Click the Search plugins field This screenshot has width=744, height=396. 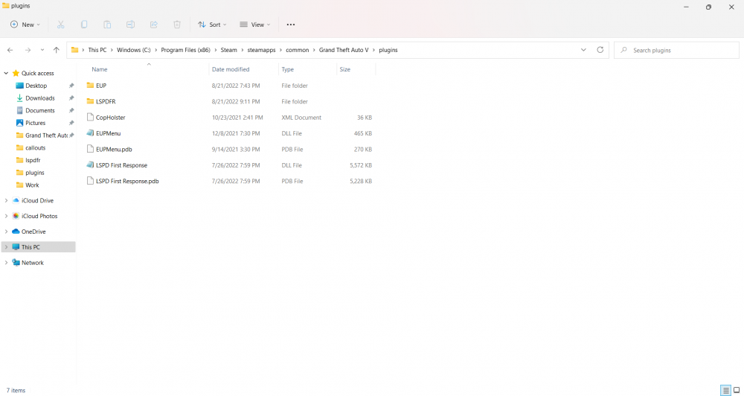pyautogui.click(x=676, y=50)
